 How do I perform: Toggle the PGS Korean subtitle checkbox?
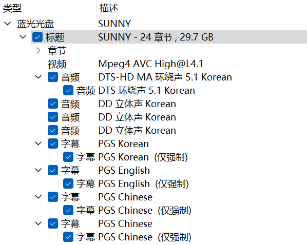click(53, 144)
